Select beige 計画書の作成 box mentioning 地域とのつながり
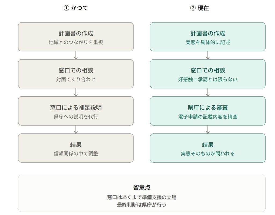 click(76, 37)
